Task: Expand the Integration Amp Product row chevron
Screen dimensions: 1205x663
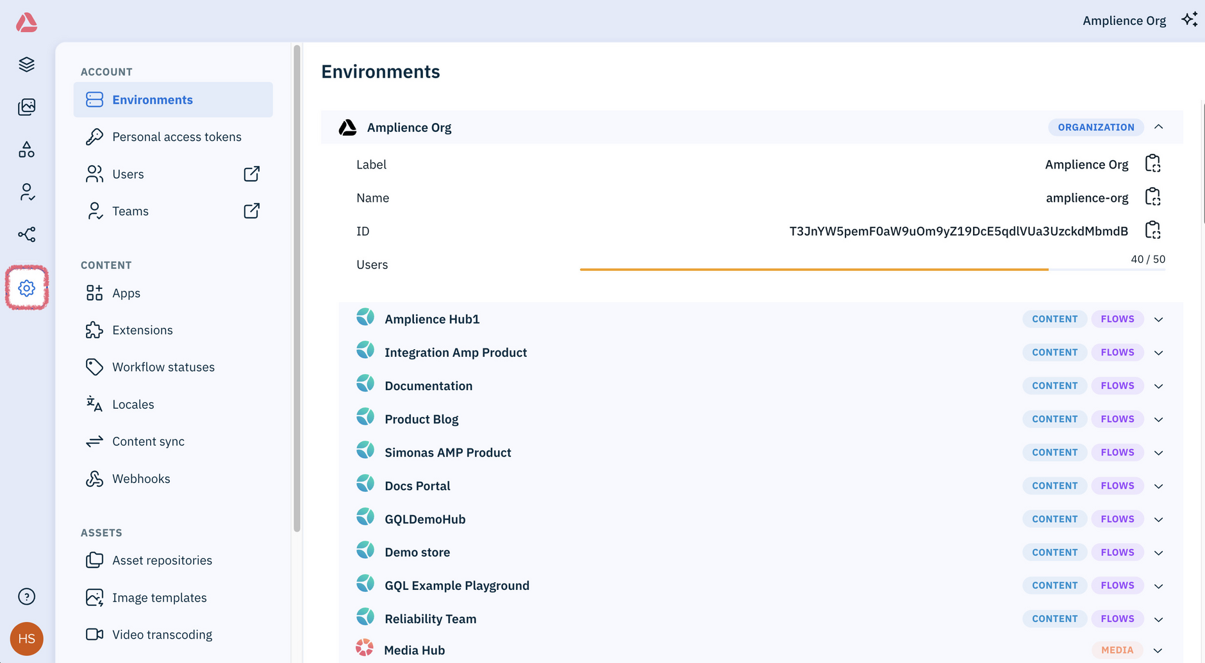Action: pyautogui.click(x=1159, y=352)
